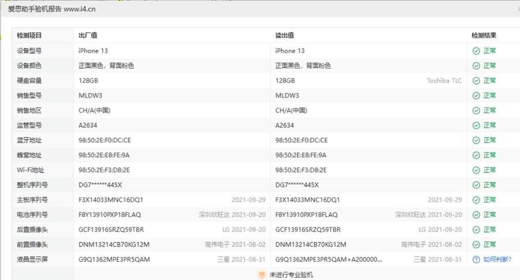
Task: Select the 销售型号 row label
Action: pos(29,95)
